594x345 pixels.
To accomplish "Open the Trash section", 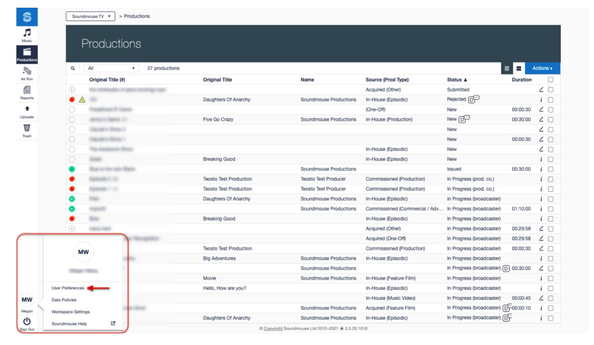I will [27, 131].
